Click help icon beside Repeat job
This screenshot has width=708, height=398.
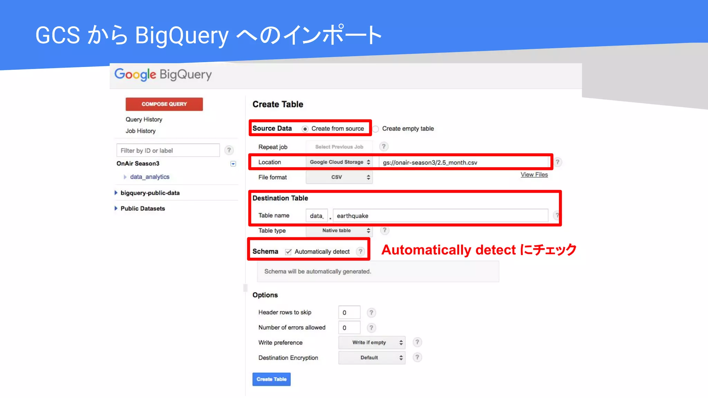[x=384, y=146]
